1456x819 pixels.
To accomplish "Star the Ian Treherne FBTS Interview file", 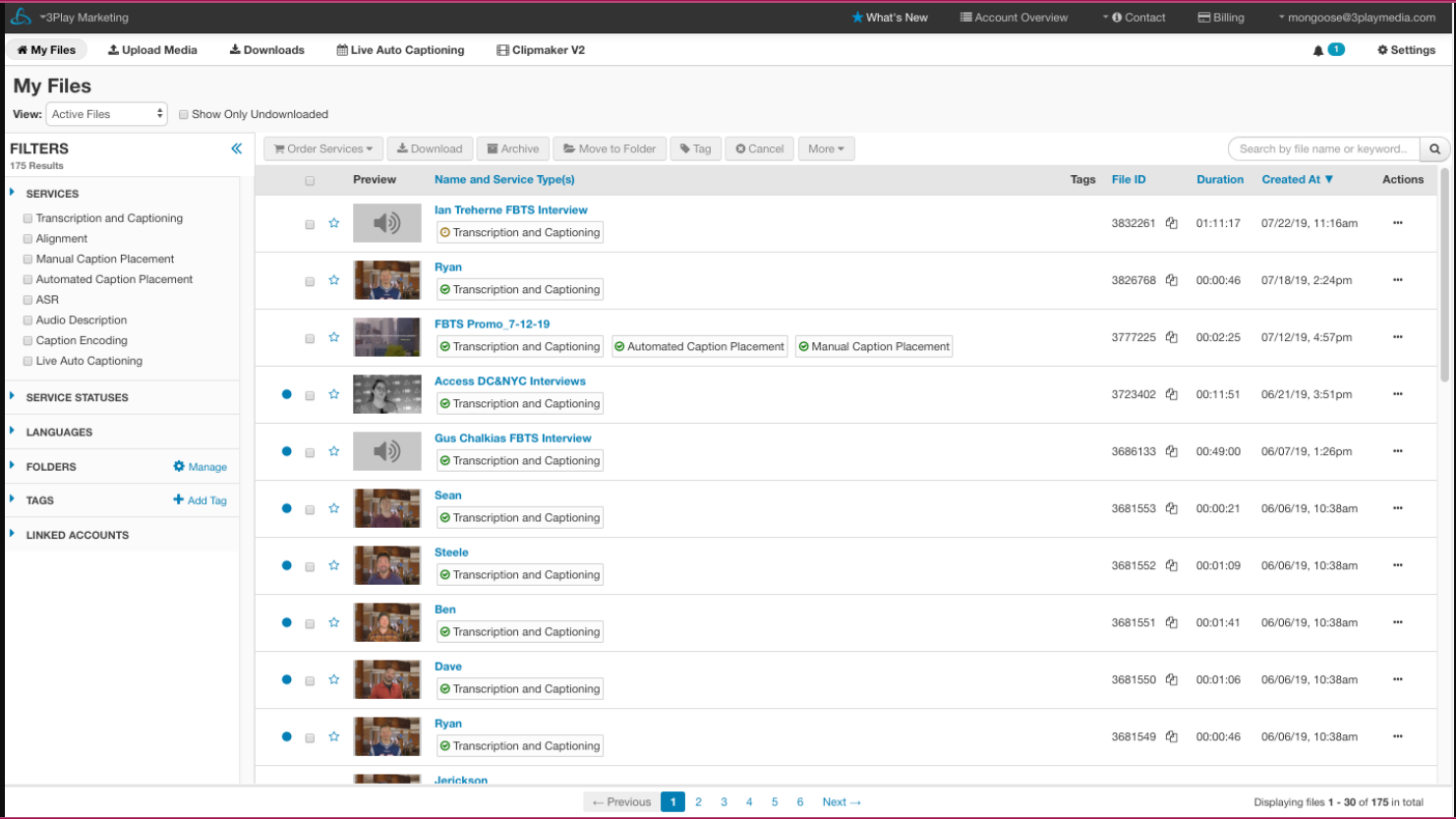I will tap(334, 223).
